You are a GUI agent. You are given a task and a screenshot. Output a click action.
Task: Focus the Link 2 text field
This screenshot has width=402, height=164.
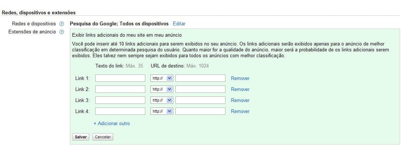(x=120, y=89)
